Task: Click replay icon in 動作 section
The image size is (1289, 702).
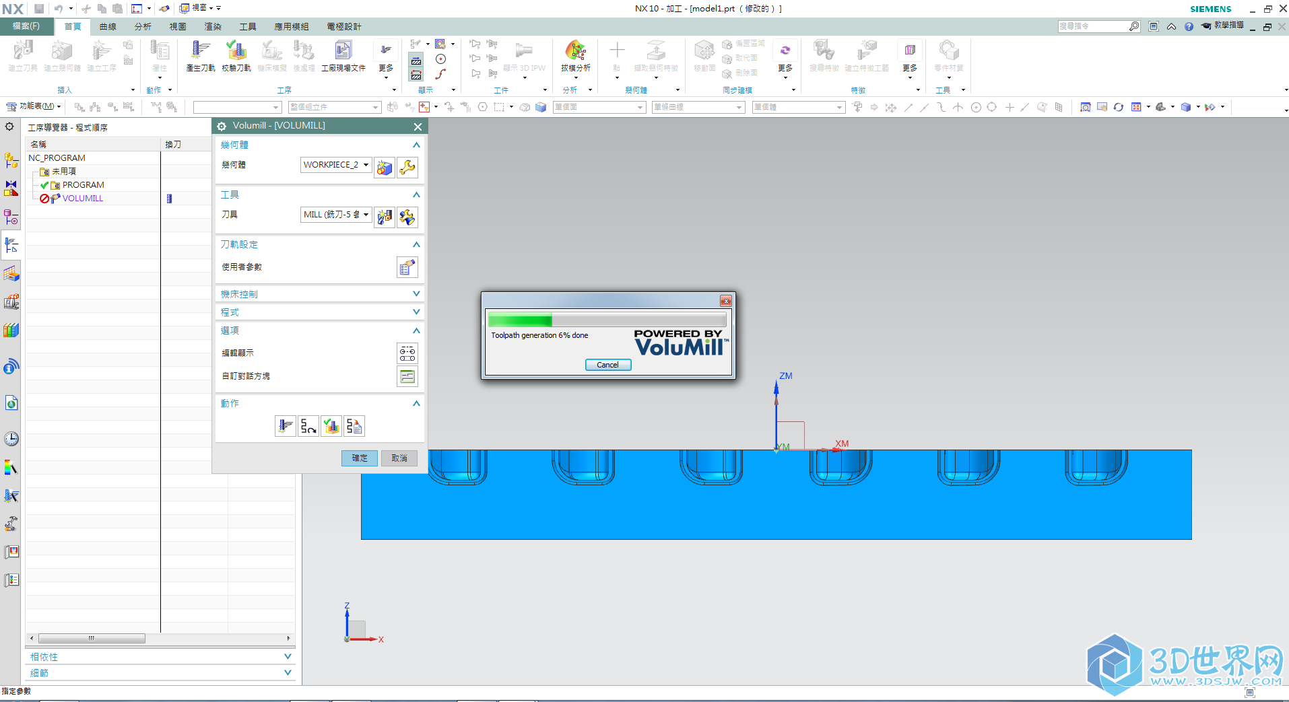Action: [308, 426]
